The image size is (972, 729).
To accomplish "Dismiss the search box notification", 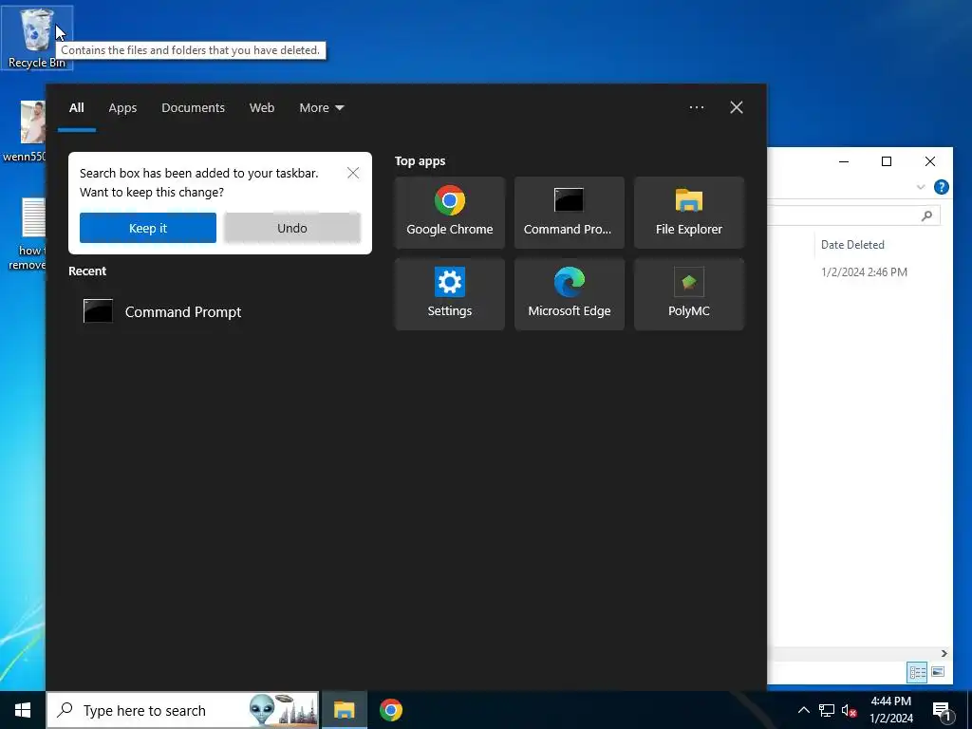I will (353, 173).
